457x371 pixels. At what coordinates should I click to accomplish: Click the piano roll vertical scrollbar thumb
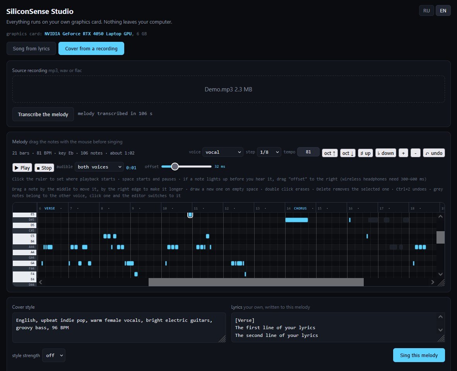440,237
